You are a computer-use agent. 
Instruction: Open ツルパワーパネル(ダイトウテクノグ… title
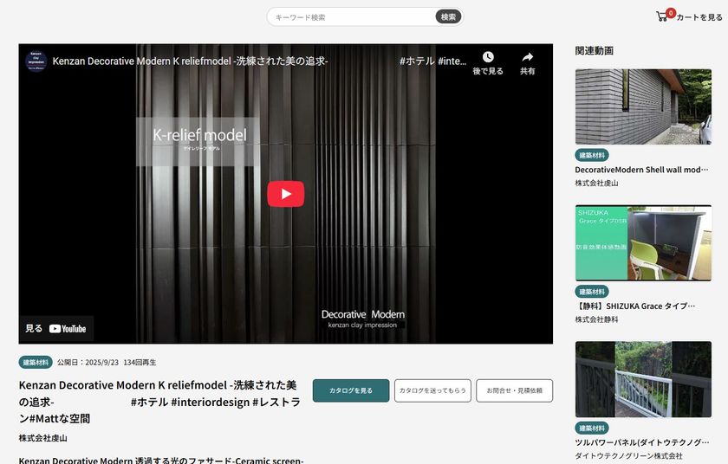tap(641, 442)
